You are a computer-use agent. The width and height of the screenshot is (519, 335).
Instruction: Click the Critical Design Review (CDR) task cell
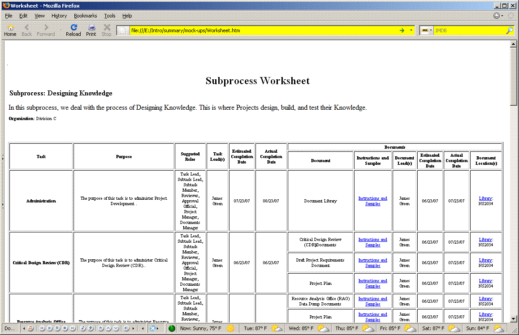click(x=41, y=262)
